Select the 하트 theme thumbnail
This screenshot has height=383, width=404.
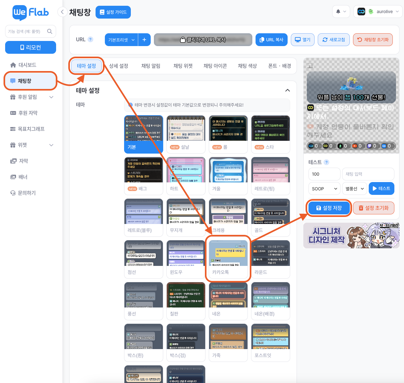point(186,176)
